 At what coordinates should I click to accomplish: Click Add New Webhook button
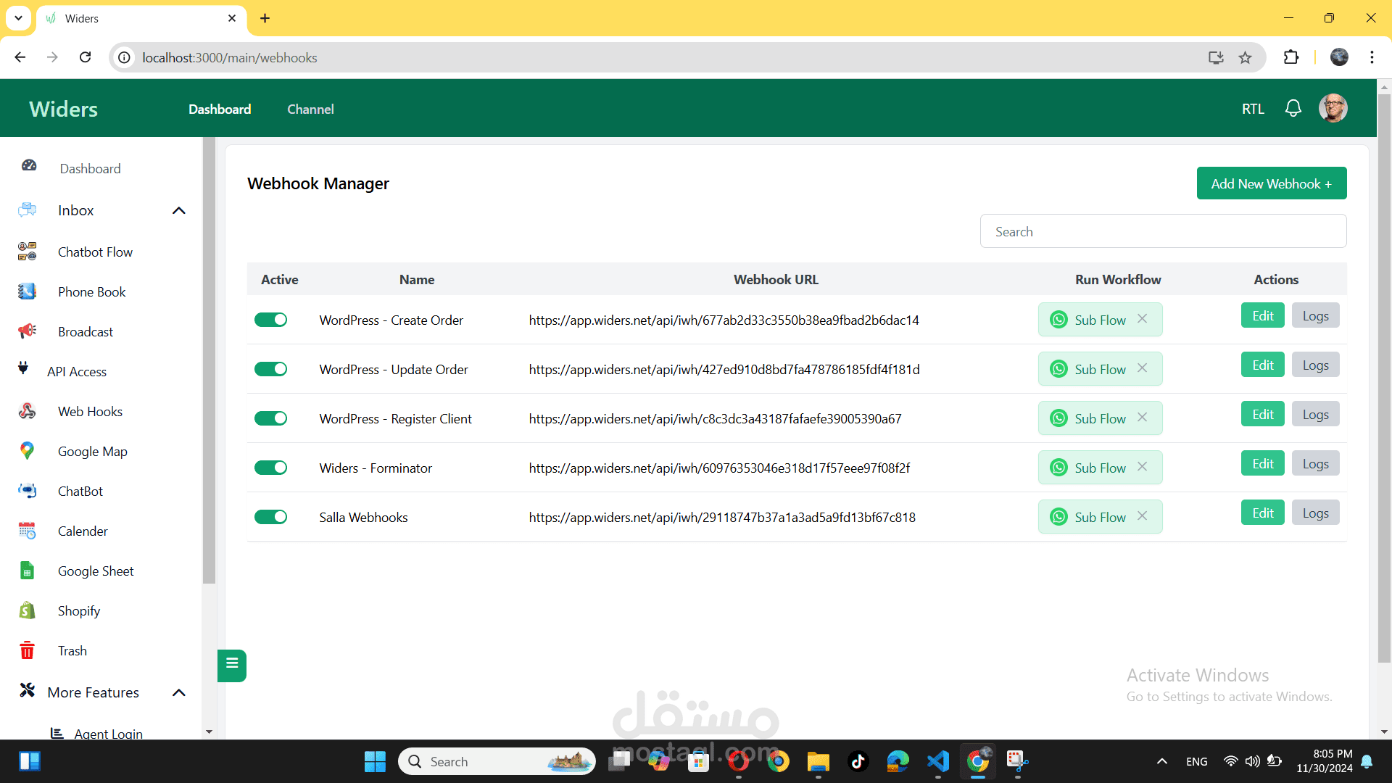[1271, 183]
